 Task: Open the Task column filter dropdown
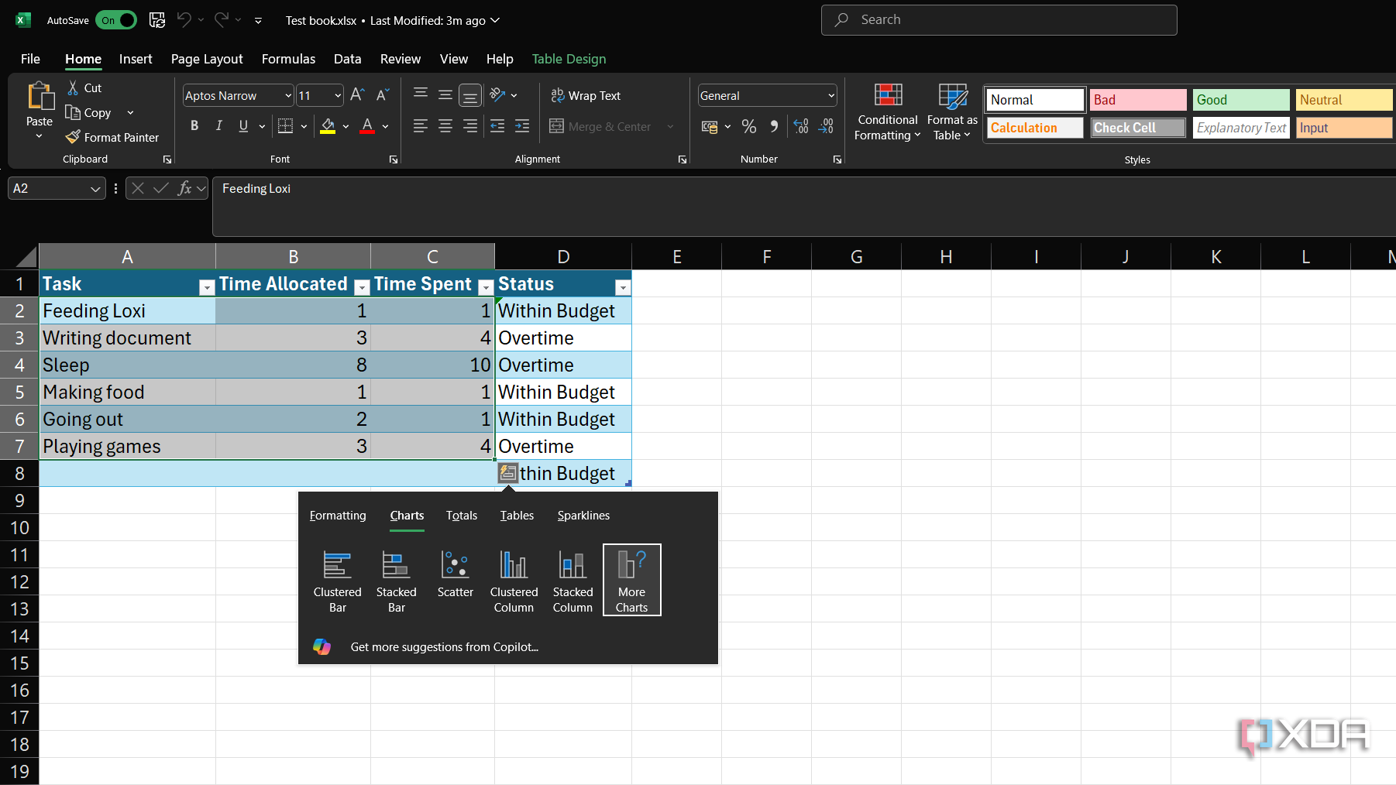207,288
